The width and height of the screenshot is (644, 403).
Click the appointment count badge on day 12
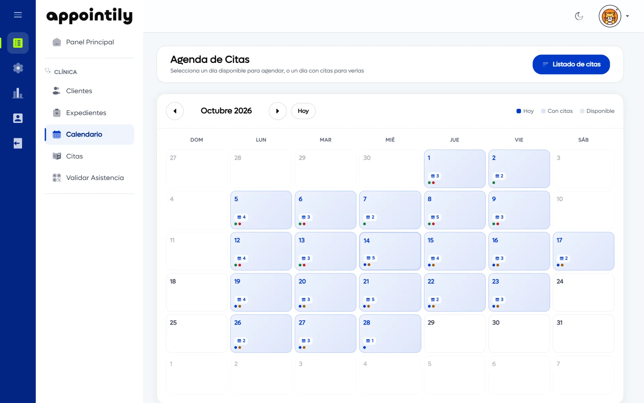tap(241, 258)
